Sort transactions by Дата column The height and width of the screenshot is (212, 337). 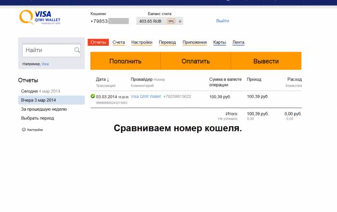point(102,79)
